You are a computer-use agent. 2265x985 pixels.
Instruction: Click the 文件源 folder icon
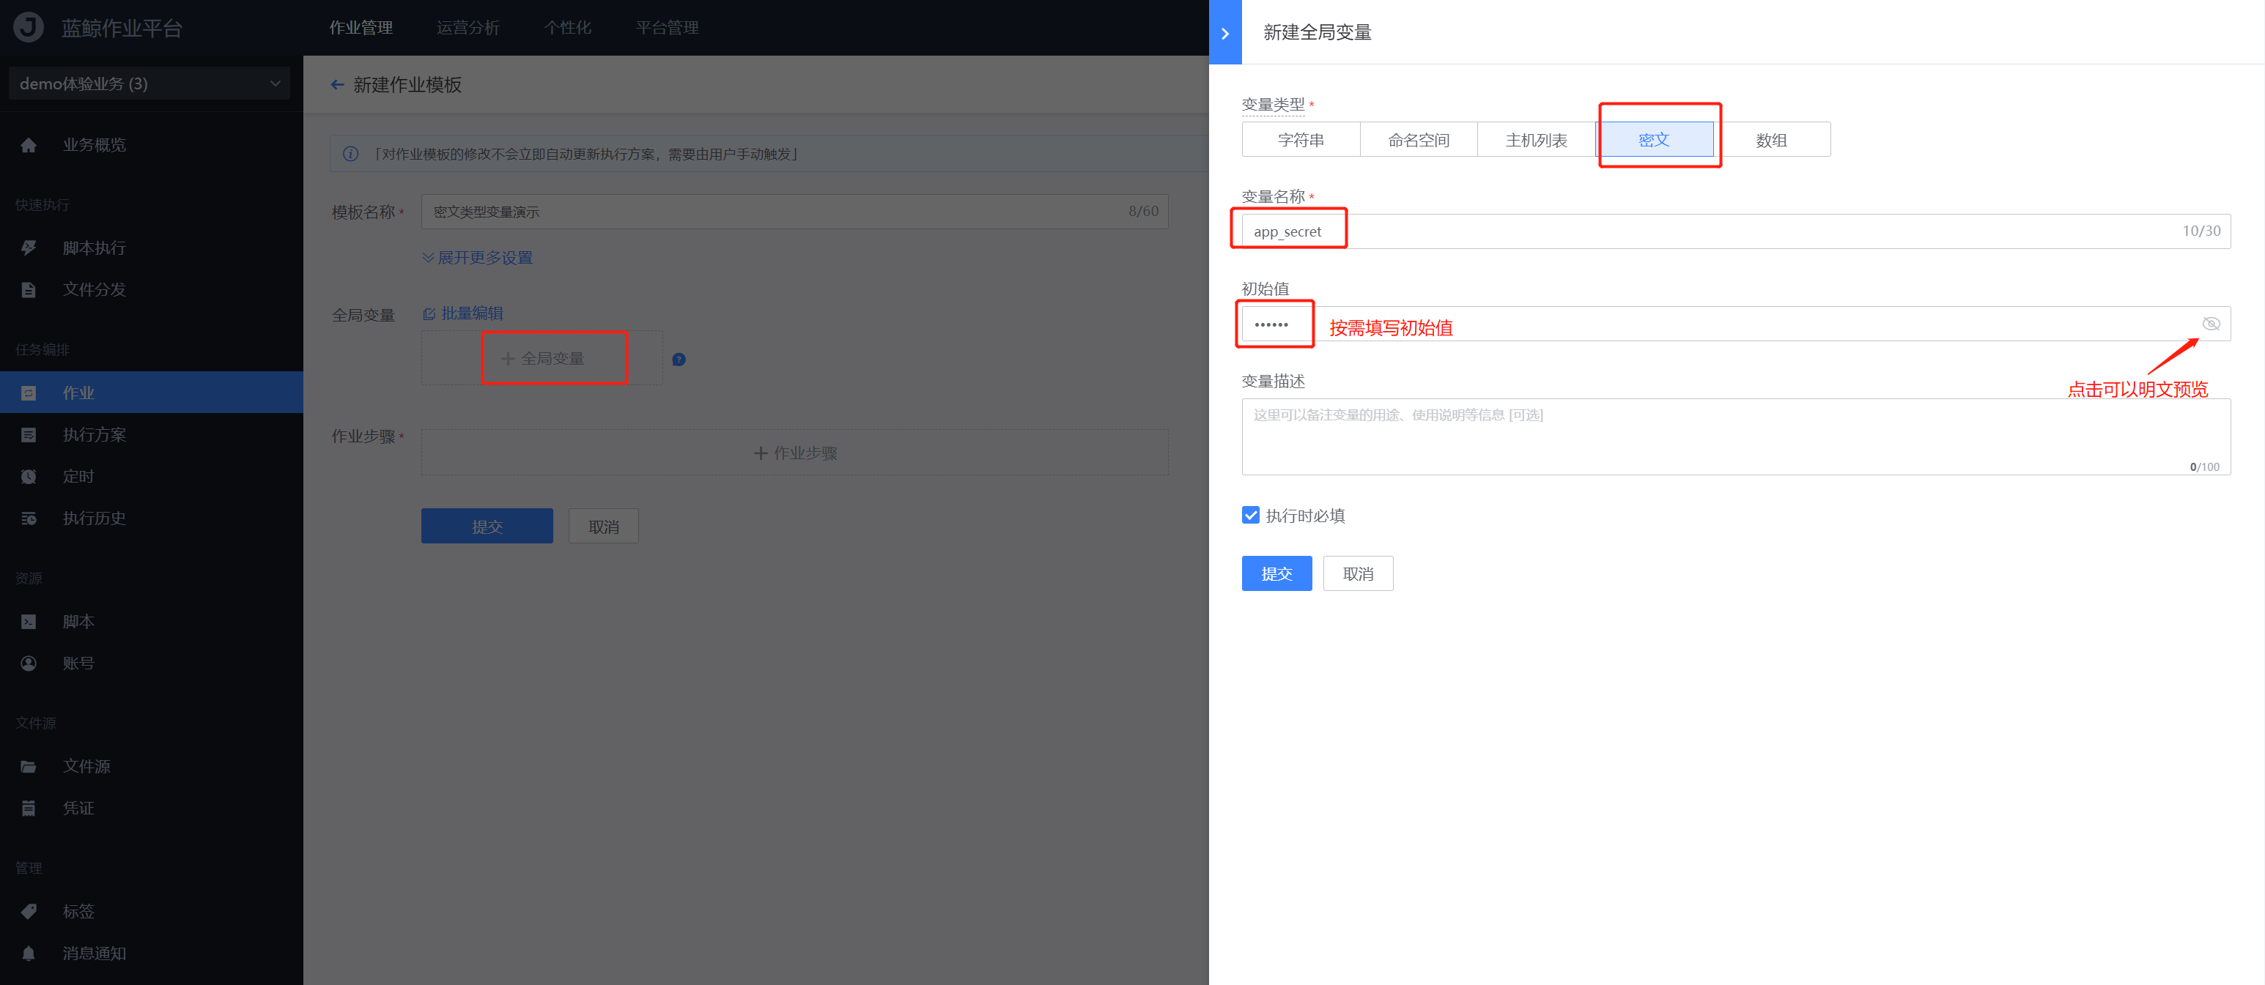pyautogui.click(x=28, y=766)
